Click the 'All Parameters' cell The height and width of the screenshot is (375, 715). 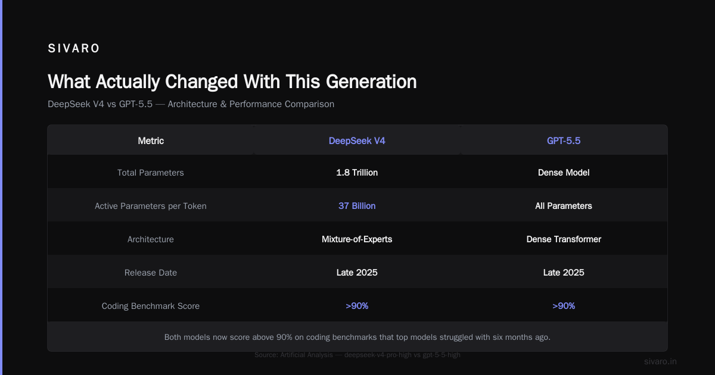click(x=564, y=206)
